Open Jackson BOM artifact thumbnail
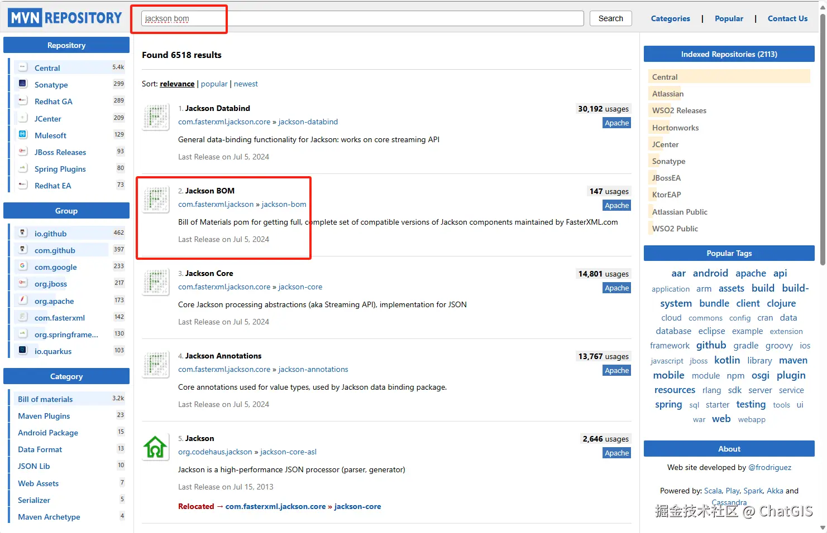The image size is (827, 533). [156, 200]
